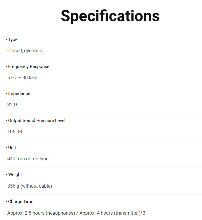Select the Weight specification label
202x220 pixels.
[15, 175]
